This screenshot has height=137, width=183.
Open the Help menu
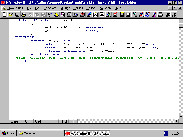coord(118,8)
